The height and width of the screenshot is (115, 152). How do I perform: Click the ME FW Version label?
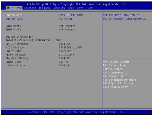click(16, 55)
